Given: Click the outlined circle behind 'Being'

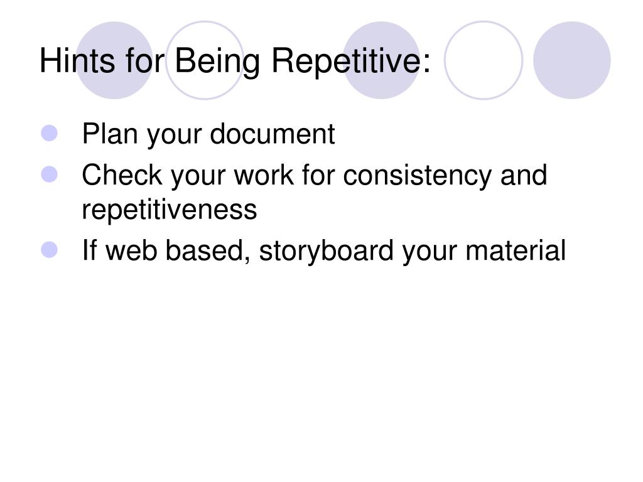Looking at the screenshot, I should 205,60.
